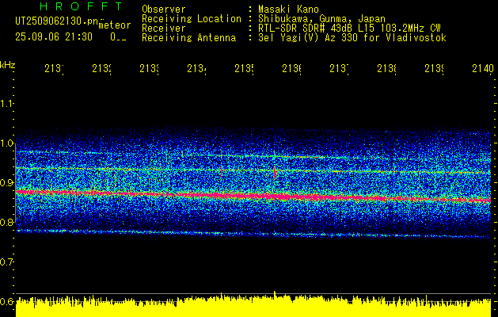Screen dimensions: 498x317
Task: Select the filename UT2509062130.pn
Action: [x=56, y=21]
